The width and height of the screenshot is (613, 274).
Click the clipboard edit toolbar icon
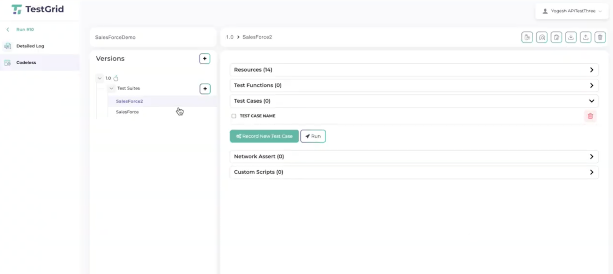(x=556, y=37)
